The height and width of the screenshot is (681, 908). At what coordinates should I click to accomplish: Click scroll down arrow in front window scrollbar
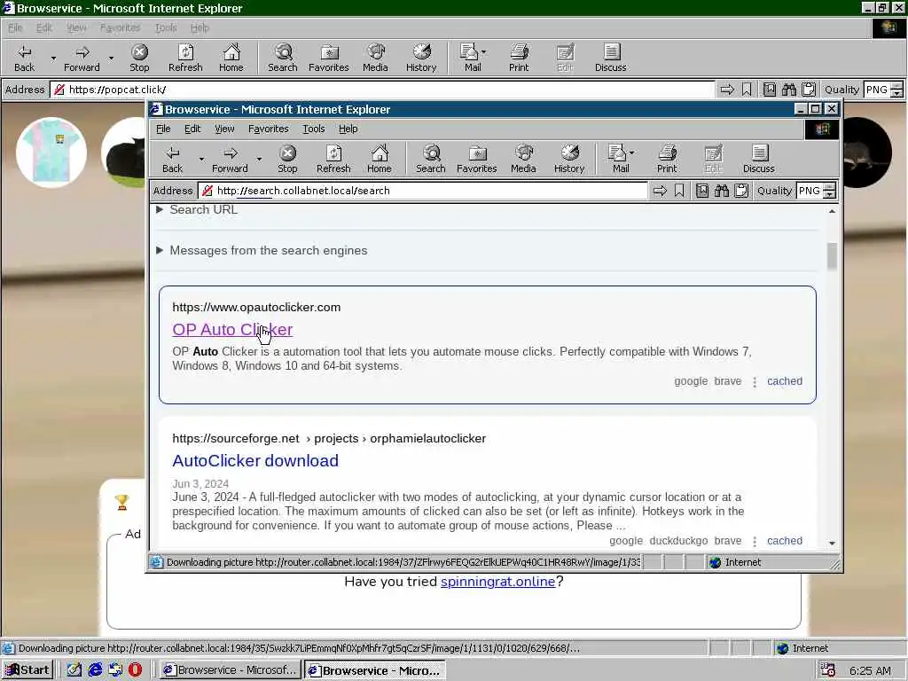tap(832, 544)
